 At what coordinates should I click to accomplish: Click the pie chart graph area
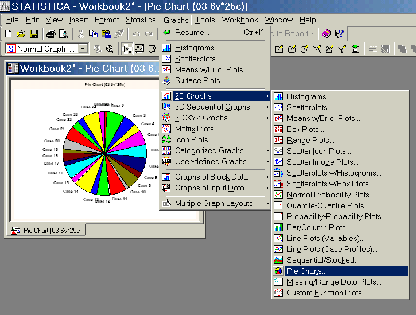[x=105, y=153]
